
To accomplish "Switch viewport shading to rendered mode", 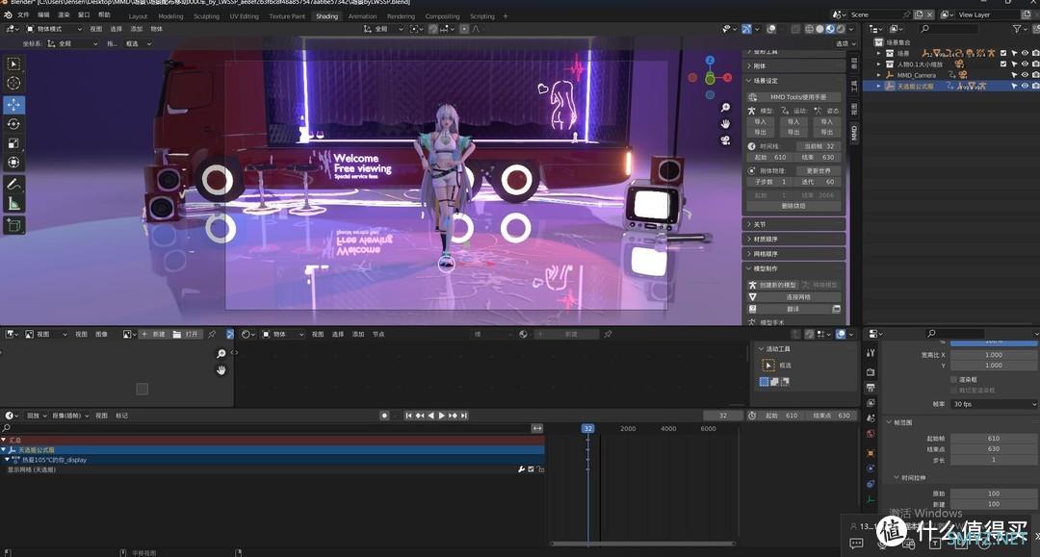I will click(x=841, y=29).
